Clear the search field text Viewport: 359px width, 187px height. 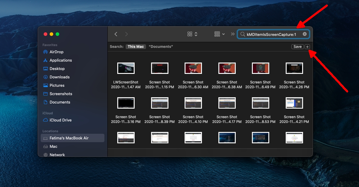pyautogui.click(x=305, y=34)
